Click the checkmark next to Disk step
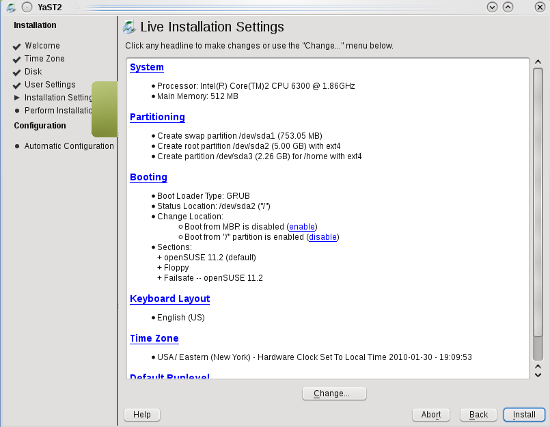This screenshot has width=550, height=427. pos(16,72)
